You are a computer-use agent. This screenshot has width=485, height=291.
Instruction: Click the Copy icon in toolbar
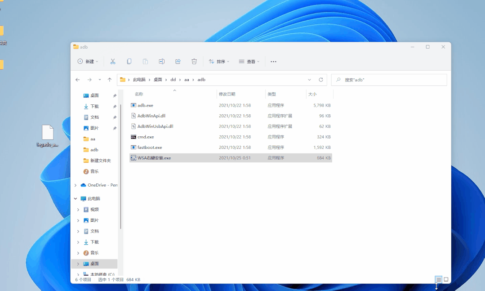(x=129, y=61)
